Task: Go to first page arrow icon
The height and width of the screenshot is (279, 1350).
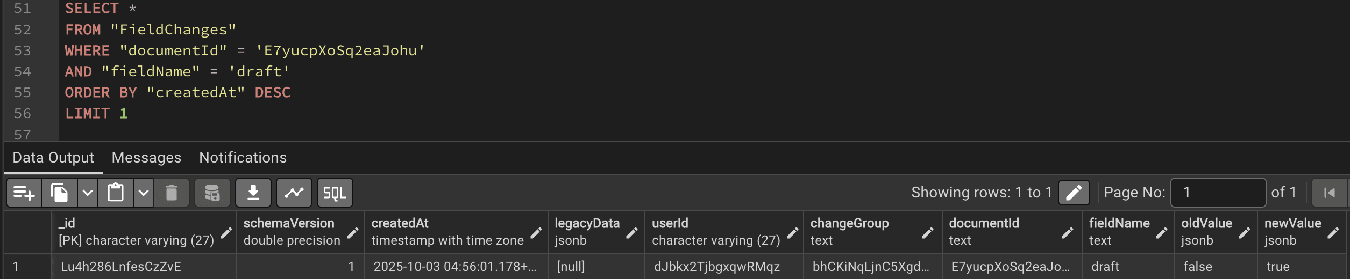Action: pyautogui.click(x=1330, y=193)
